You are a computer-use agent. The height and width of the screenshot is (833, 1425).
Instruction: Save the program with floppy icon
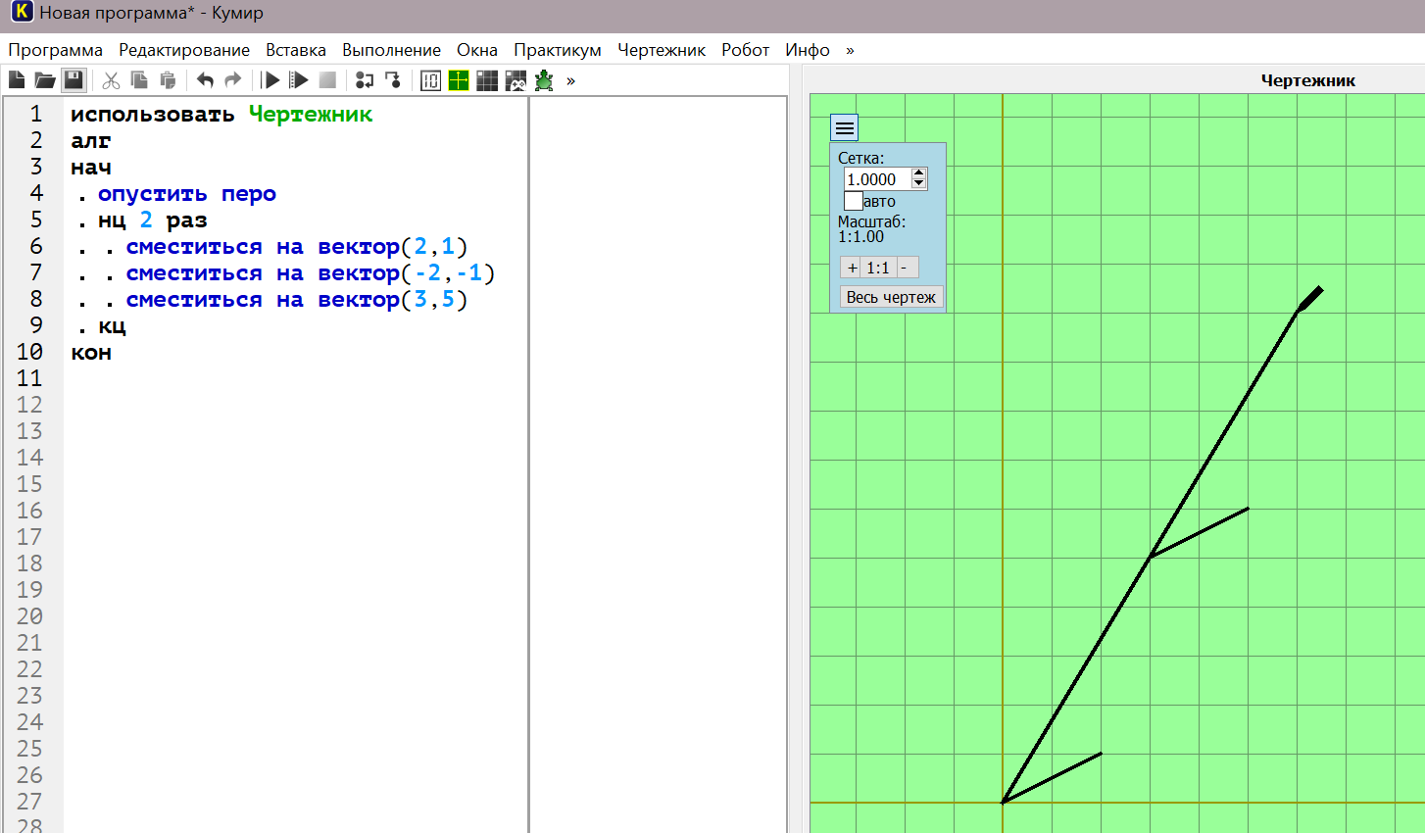click(74, 80)
